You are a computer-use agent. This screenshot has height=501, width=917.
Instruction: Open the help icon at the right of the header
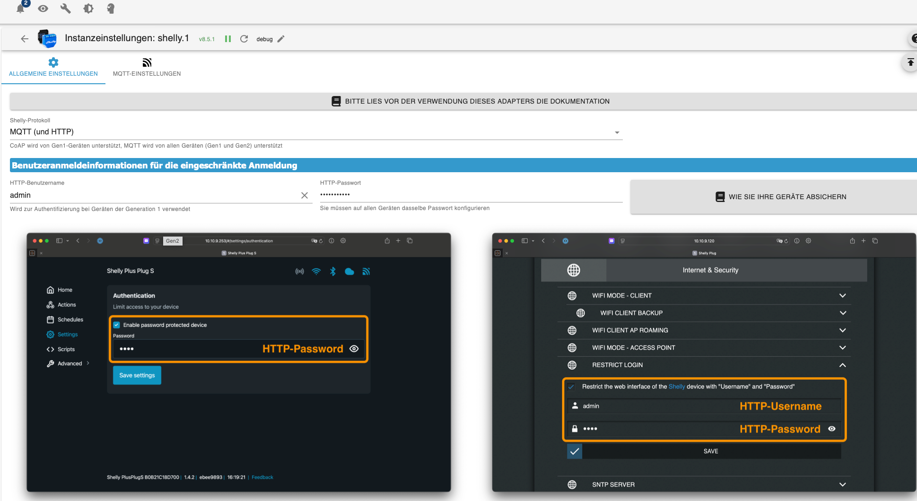pos(913,39)
